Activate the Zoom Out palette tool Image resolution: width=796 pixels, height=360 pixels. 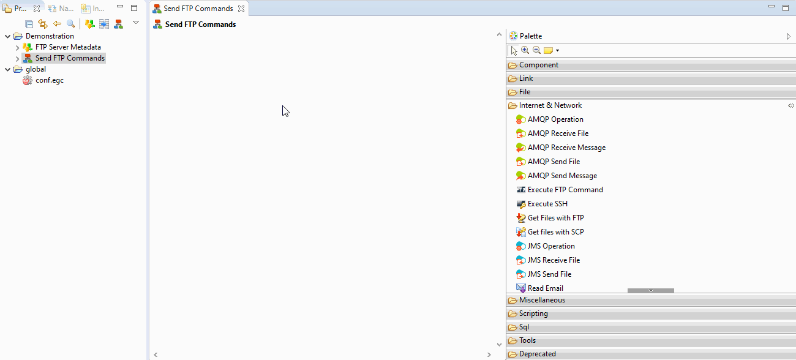tap(537, 50)
